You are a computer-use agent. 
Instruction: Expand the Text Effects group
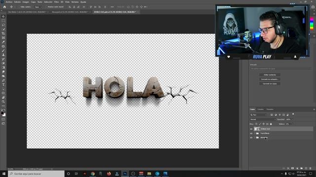coord(255,133)
